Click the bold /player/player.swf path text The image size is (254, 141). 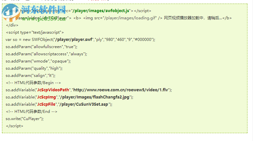[74, 40]
